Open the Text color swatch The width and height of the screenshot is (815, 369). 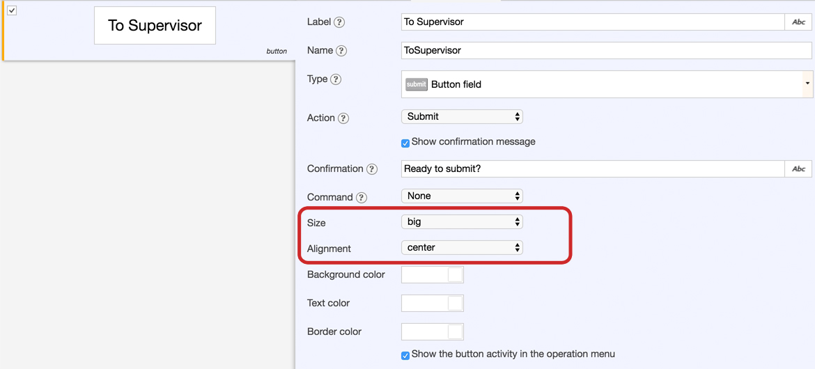pos(433,304)
